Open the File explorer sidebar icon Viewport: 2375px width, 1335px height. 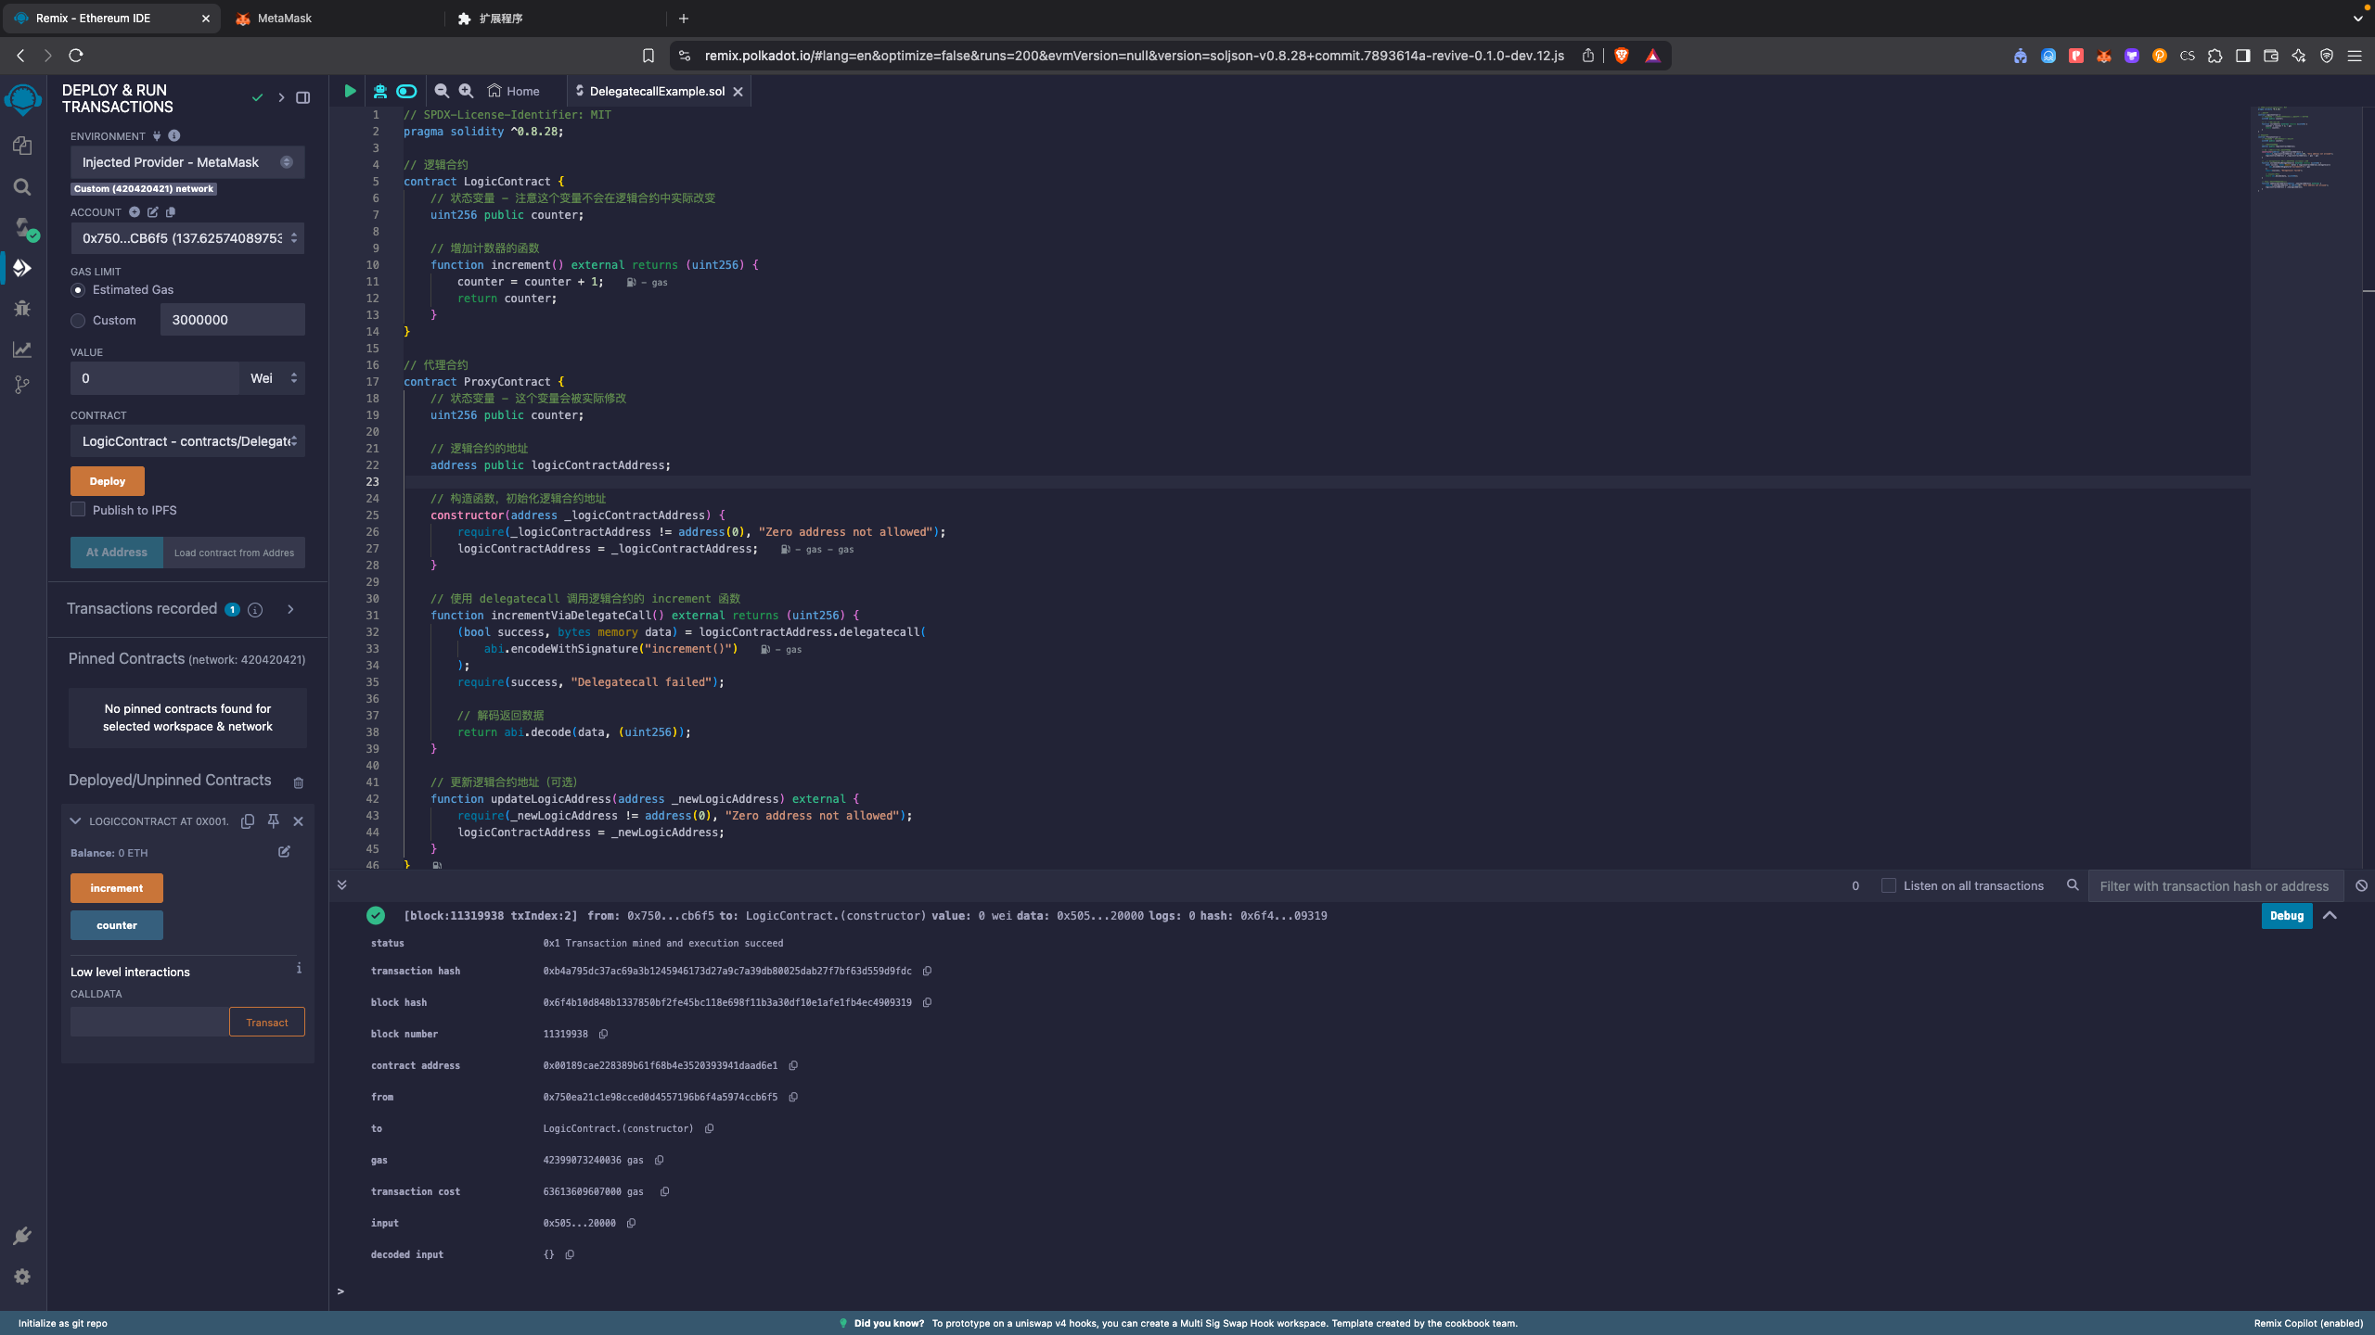tap(22, 146)
